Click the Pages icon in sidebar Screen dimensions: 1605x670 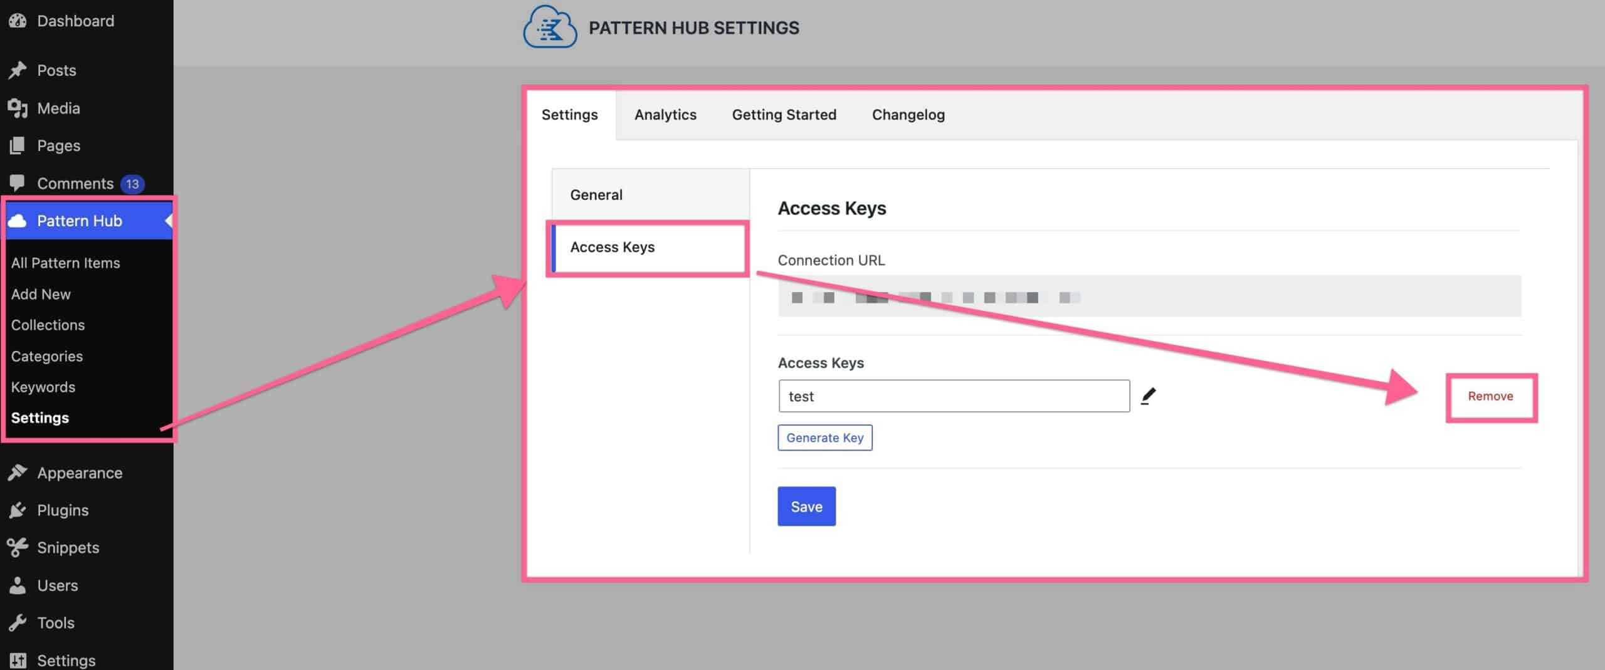[18, 145]
